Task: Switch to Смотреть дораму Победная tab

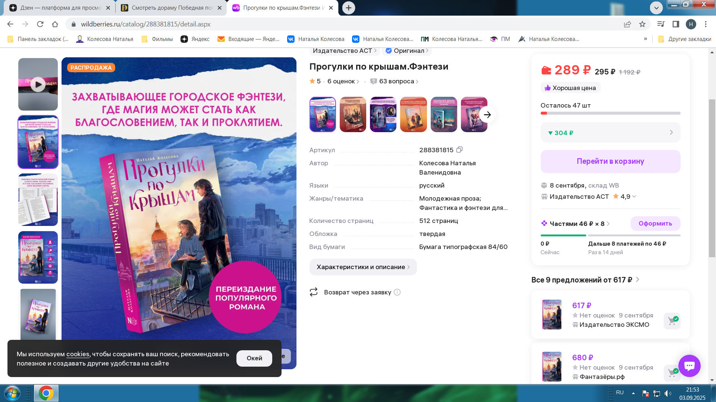Action: pyautogui.click(x=171, y=8)
